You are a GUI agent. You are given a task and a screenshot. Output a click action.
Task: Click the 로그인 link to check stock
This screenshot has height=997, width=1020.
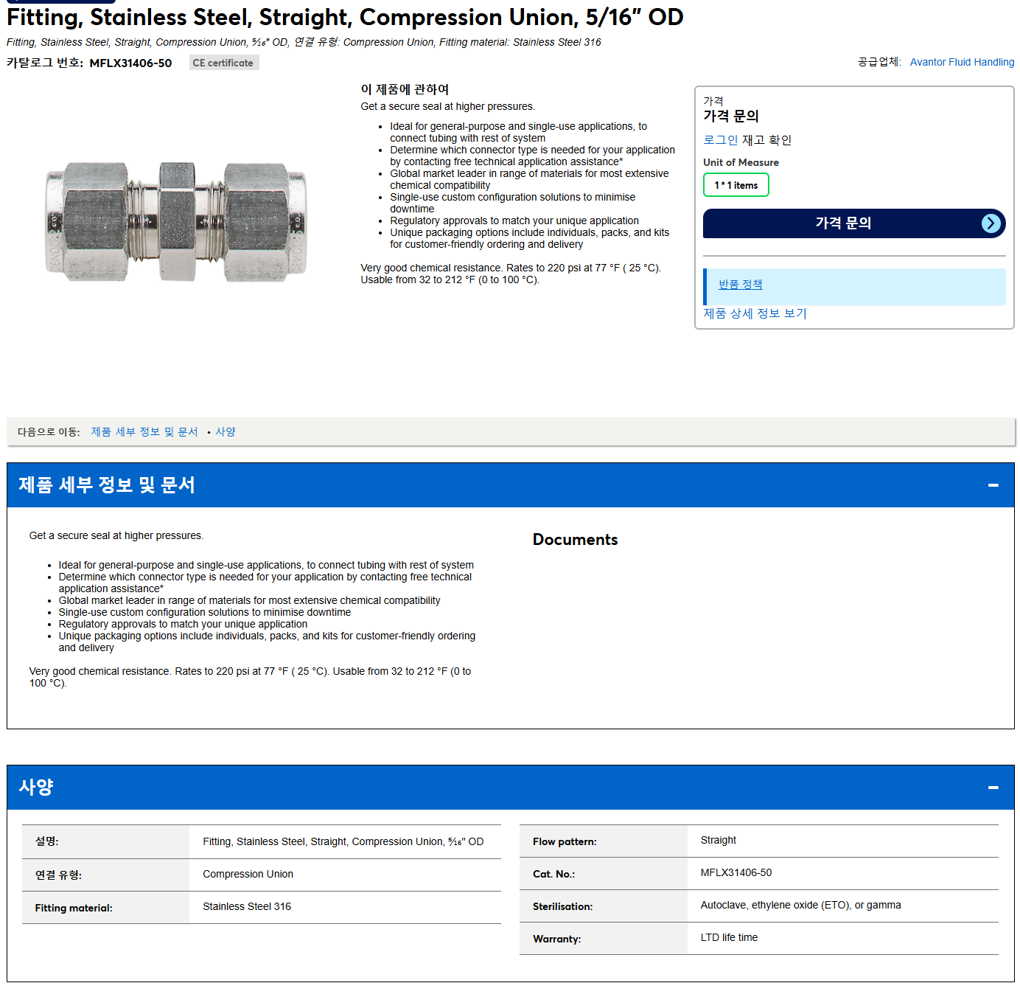click(x=720, y=139)
